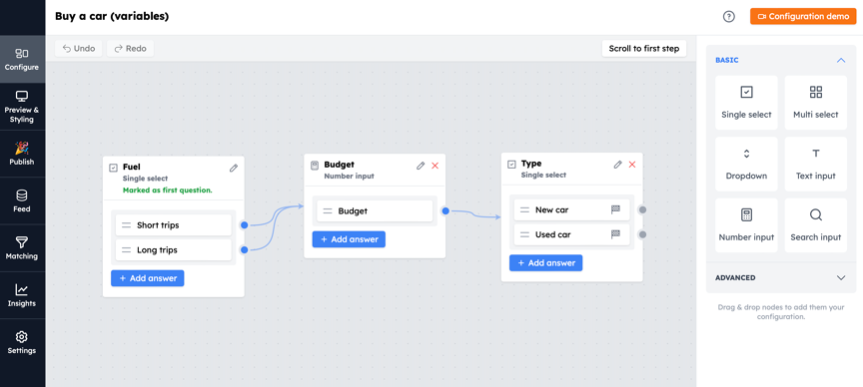863x387 pixels.
Task: Delete the Type node with red X
Action: tap(632, 165)
